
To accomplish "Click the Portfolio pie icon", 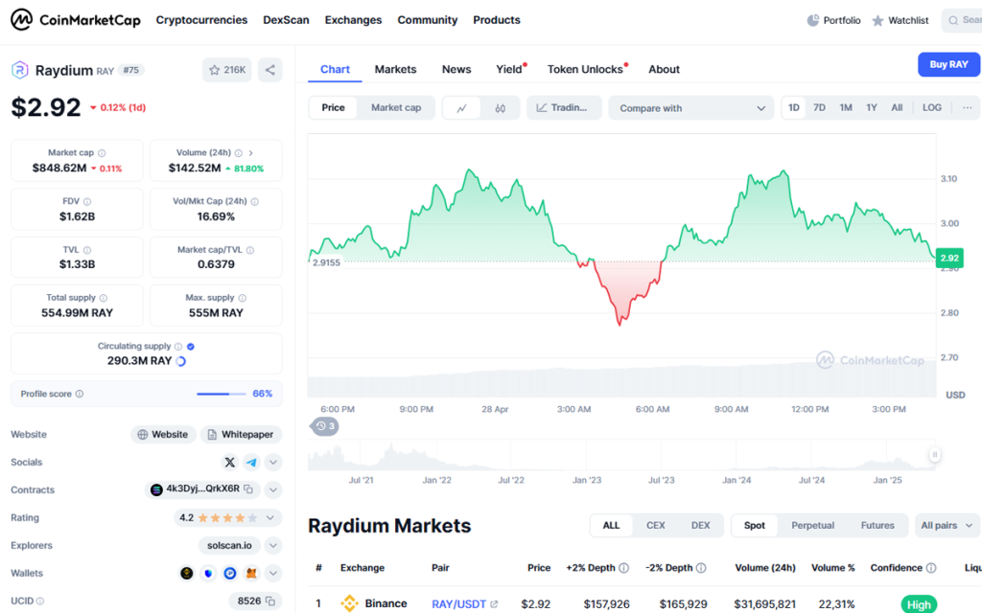I will pos(813,21).
